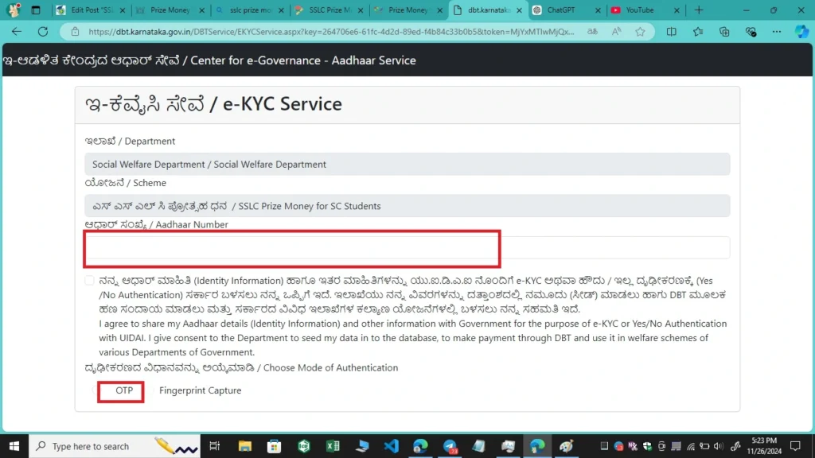The image size is (815, 458).
Task: Select the dbt.karnataka tab
Action: [487, 10]
